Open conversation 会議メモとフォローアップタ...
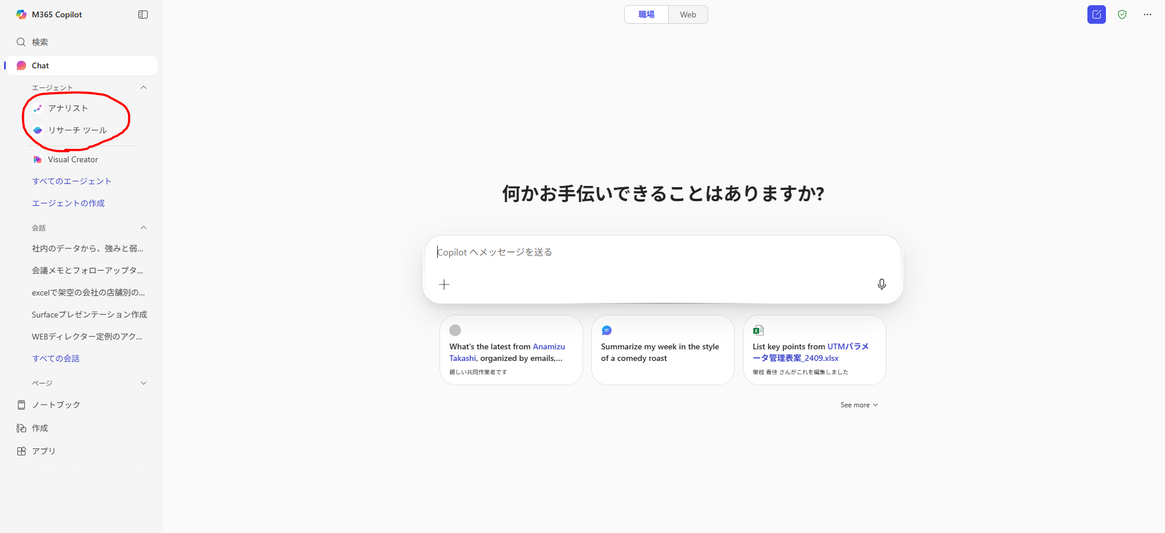1165x533 pixels. (87, 271)
